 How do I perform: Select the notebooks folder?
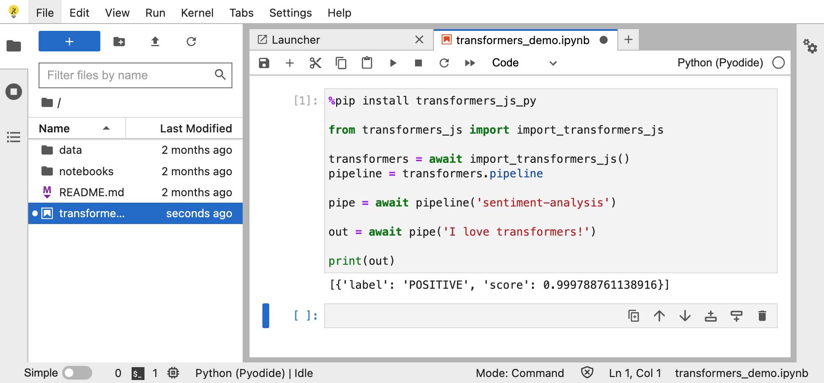(x=135, y=171)
